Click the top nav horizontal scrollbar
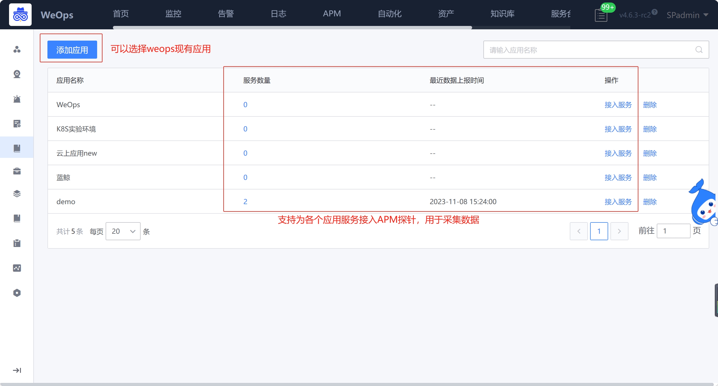This screenshot has width=718, height=386. click(292, 28)
